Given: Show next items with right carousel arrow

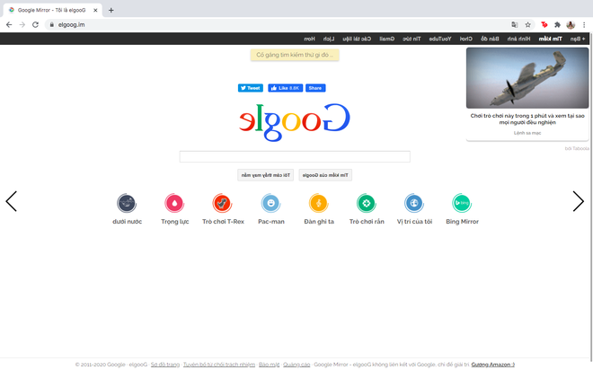Looking at the screenshot, I should point(579,201).
